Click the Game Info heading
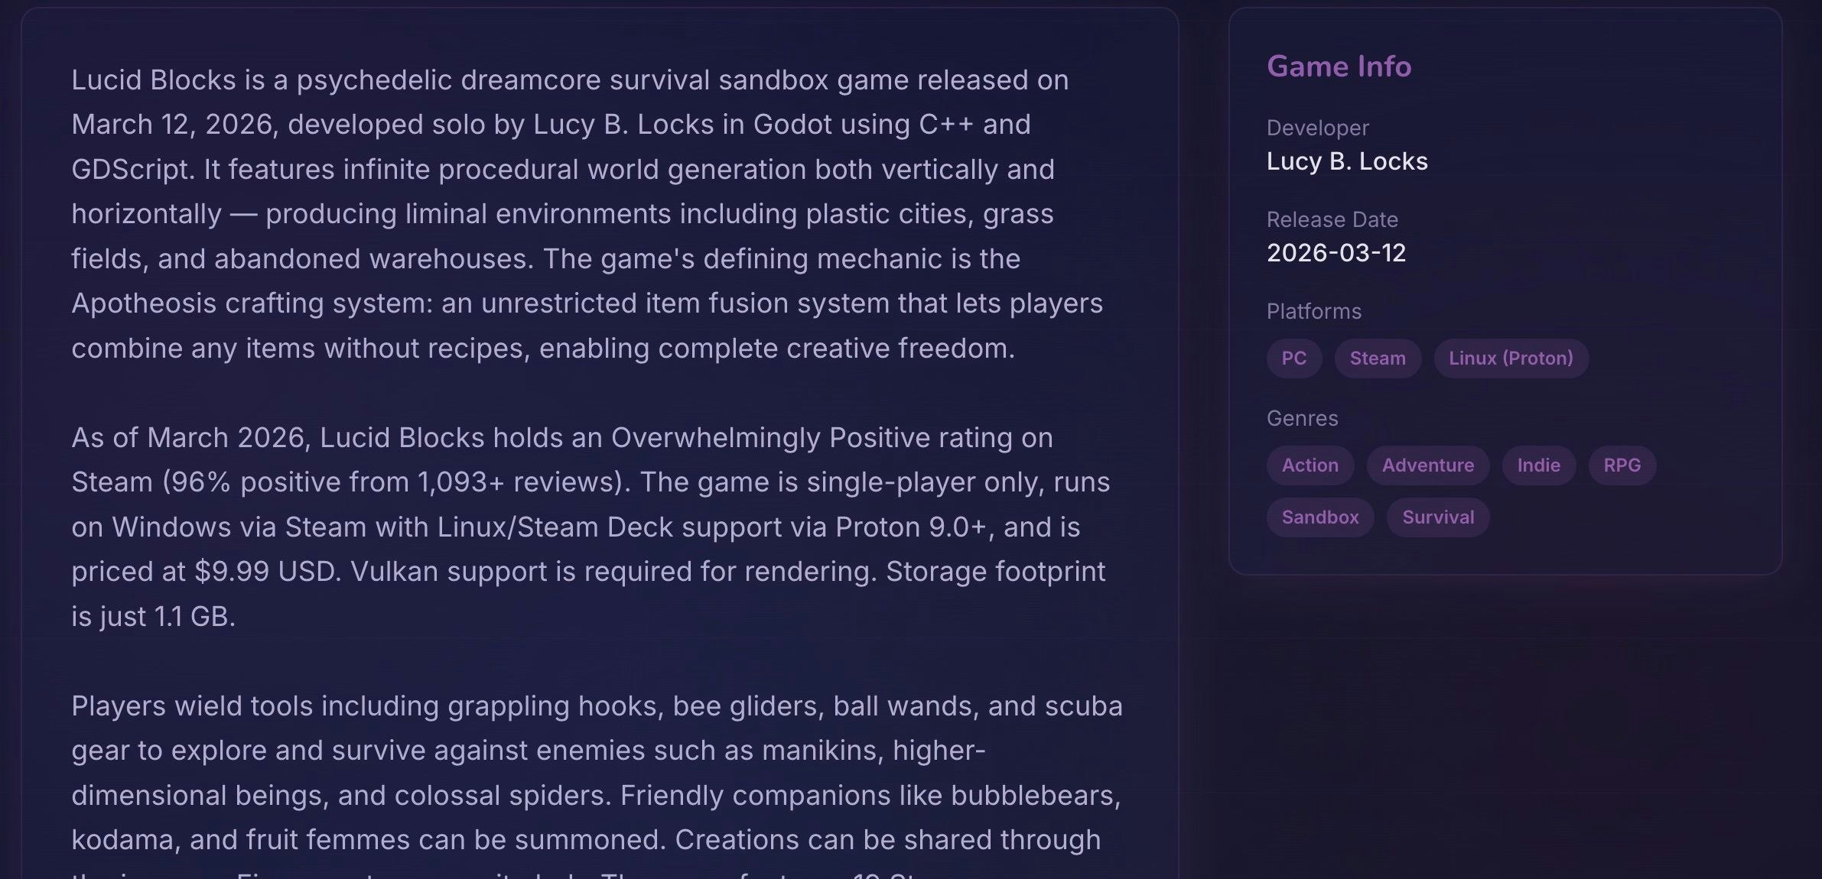 coord(1339,66)
